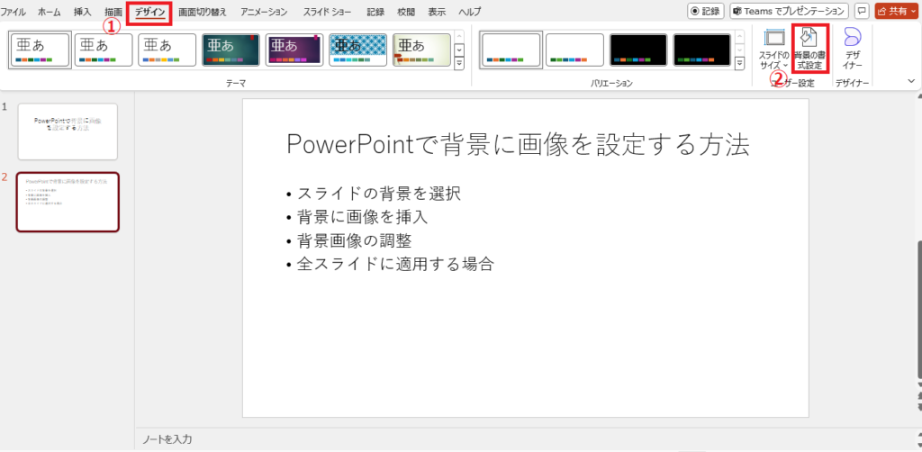Click the slide title PowerPointで背景に画像を設定する方法
Screen dimensions: 922x452
pyautogui.click(x=518, y=145)
